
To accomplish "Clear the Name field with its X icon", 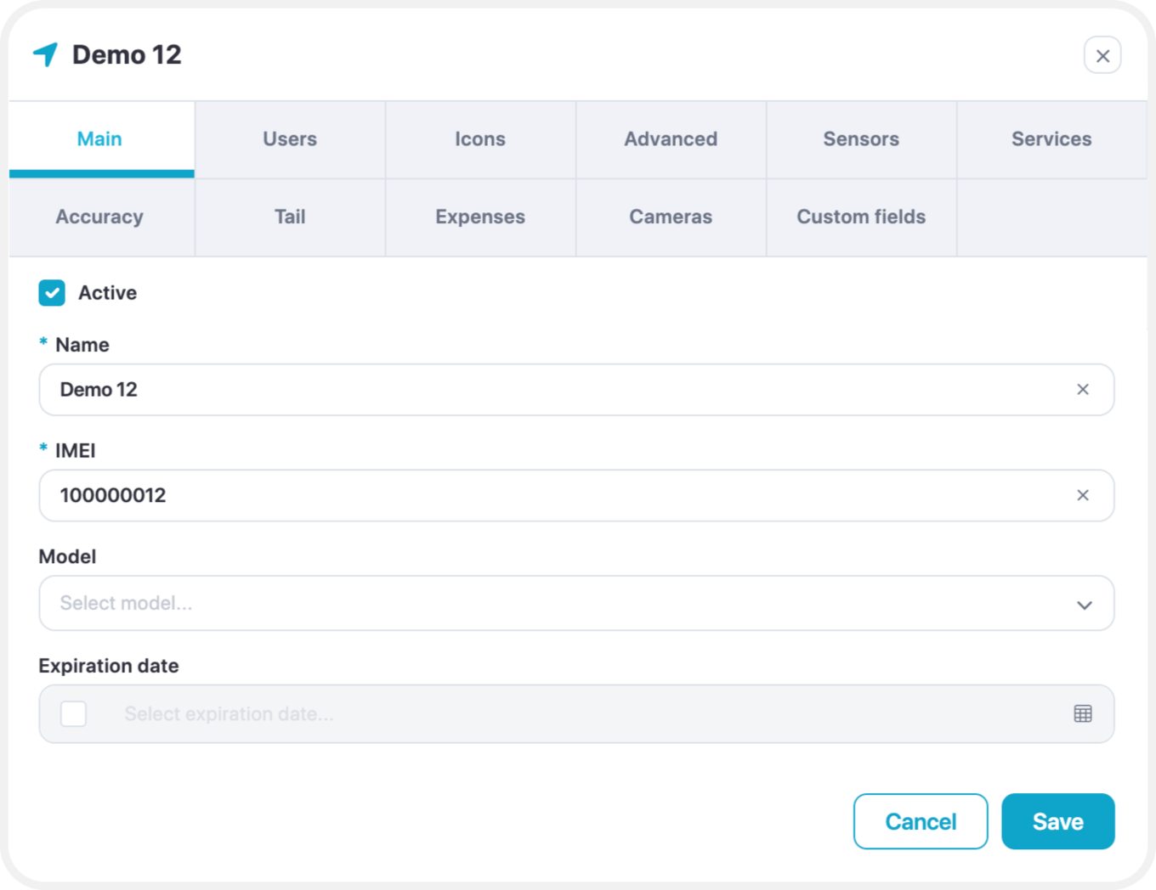I will (x=1083, y=390).
